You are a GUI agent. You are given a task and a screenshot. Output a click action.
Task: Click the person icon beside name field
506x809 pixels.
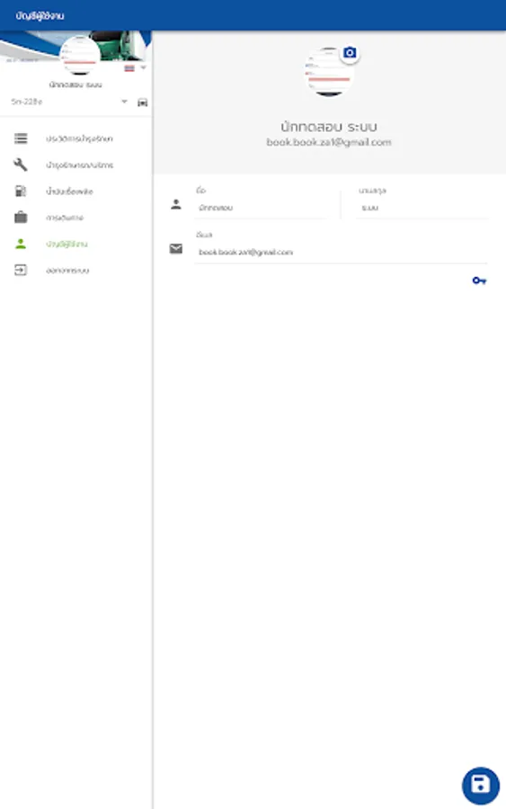click(176, 204)
